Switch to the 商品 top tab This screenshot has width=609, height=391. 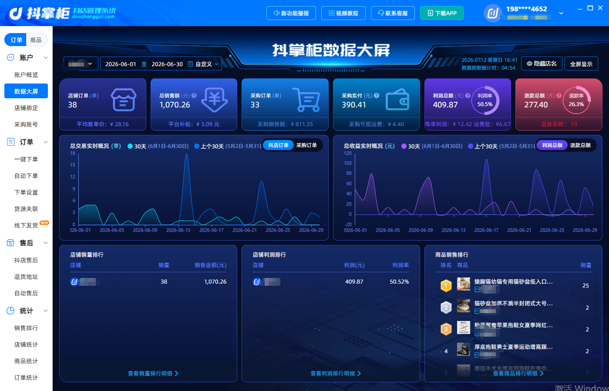pyautogui.click(x=36, y=40)
